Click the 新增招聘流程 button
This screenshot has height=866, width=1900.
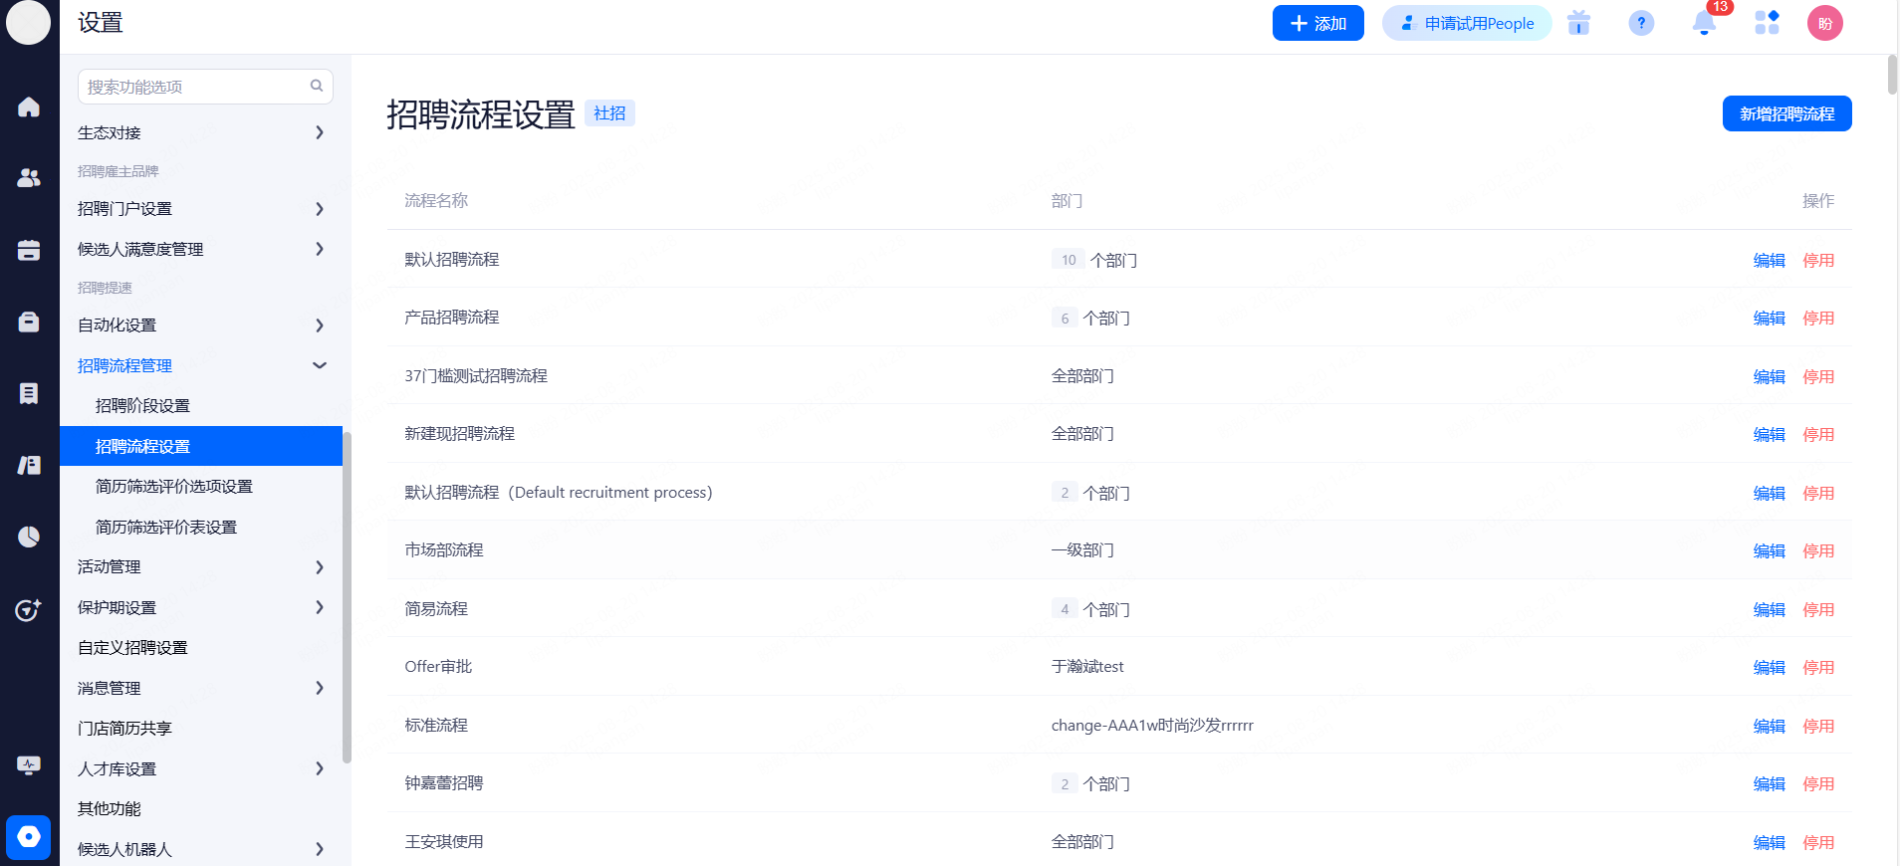pos(1786,113)
